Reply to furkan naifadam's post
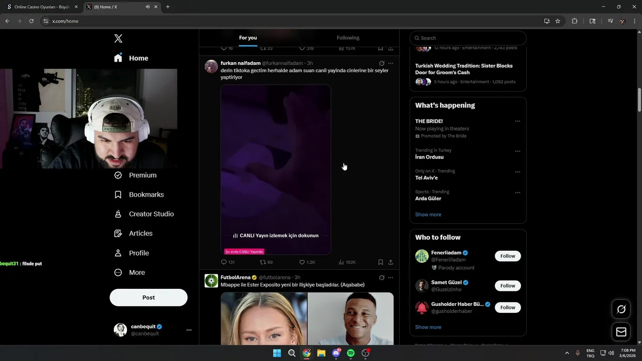The width and height of the screenshot is (642, 361). (228, 262)
